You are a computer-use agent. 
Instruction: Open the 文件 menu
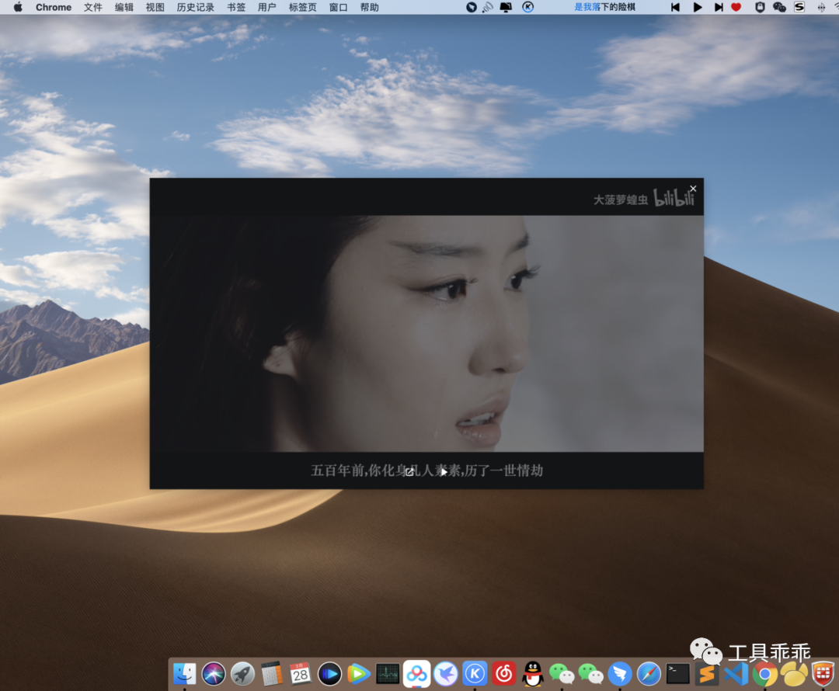(93, 7)
